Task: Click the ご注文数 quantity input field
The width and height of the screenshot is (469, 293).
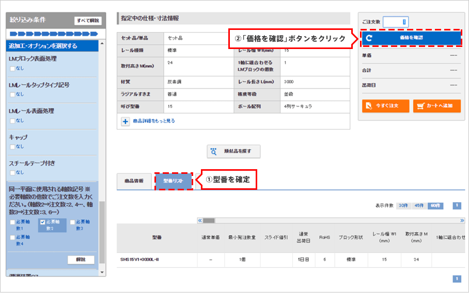Action: click(396, 22)
